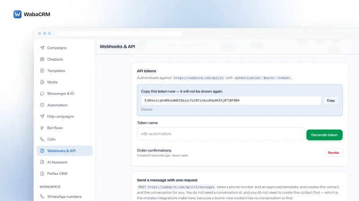
Task: Go to the Chatbots section
Action: (x=65, y=59)
